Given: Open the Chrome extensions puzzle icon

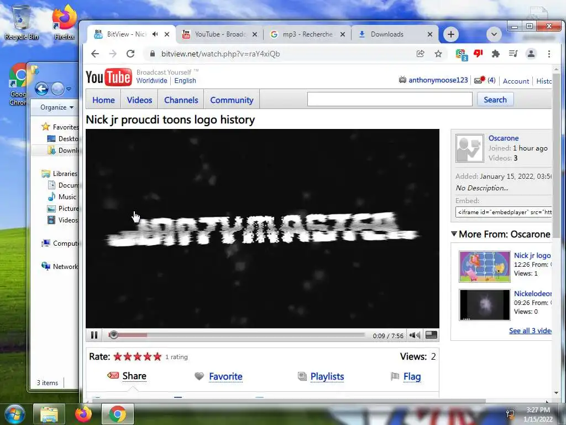Looking at the screenshot, I should click(496, 54).
